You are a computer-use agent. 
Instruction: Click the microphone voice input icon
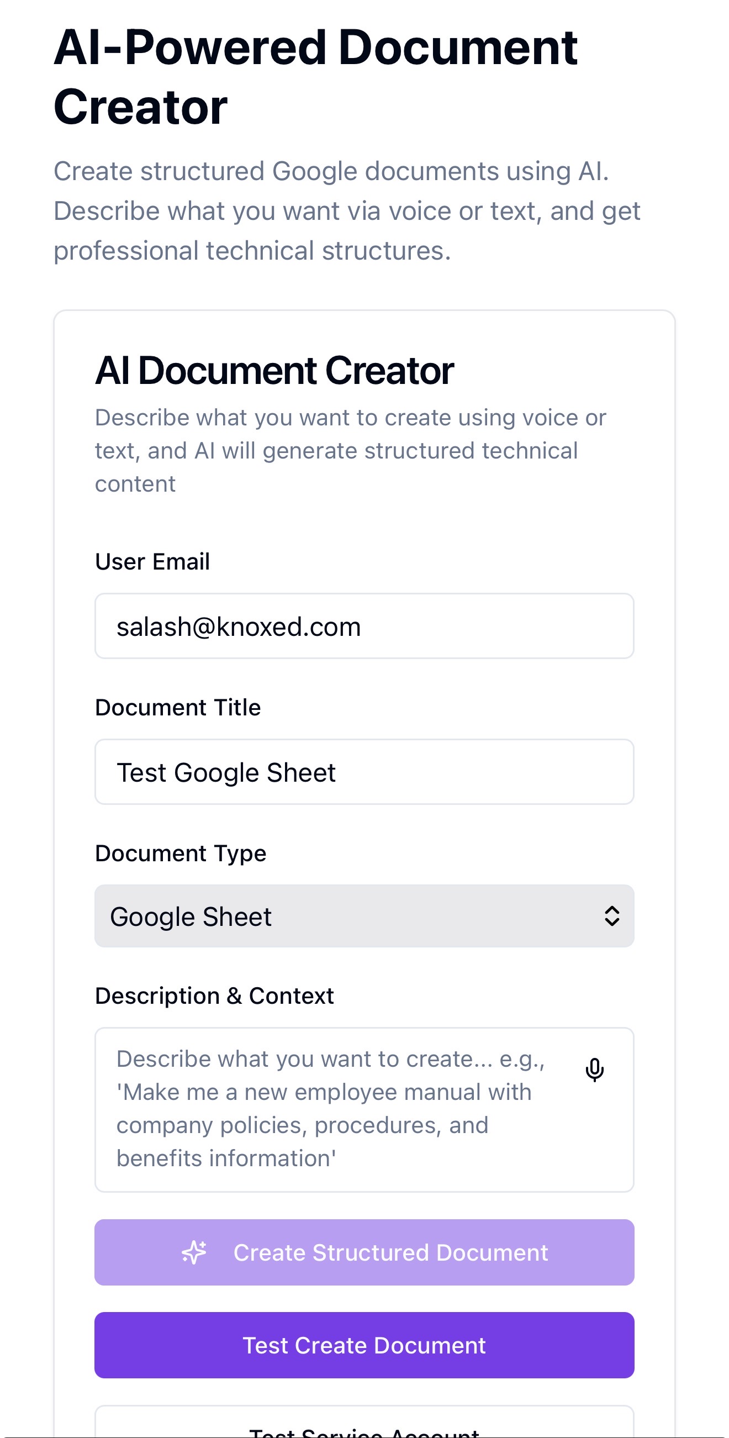[594, 1070]
